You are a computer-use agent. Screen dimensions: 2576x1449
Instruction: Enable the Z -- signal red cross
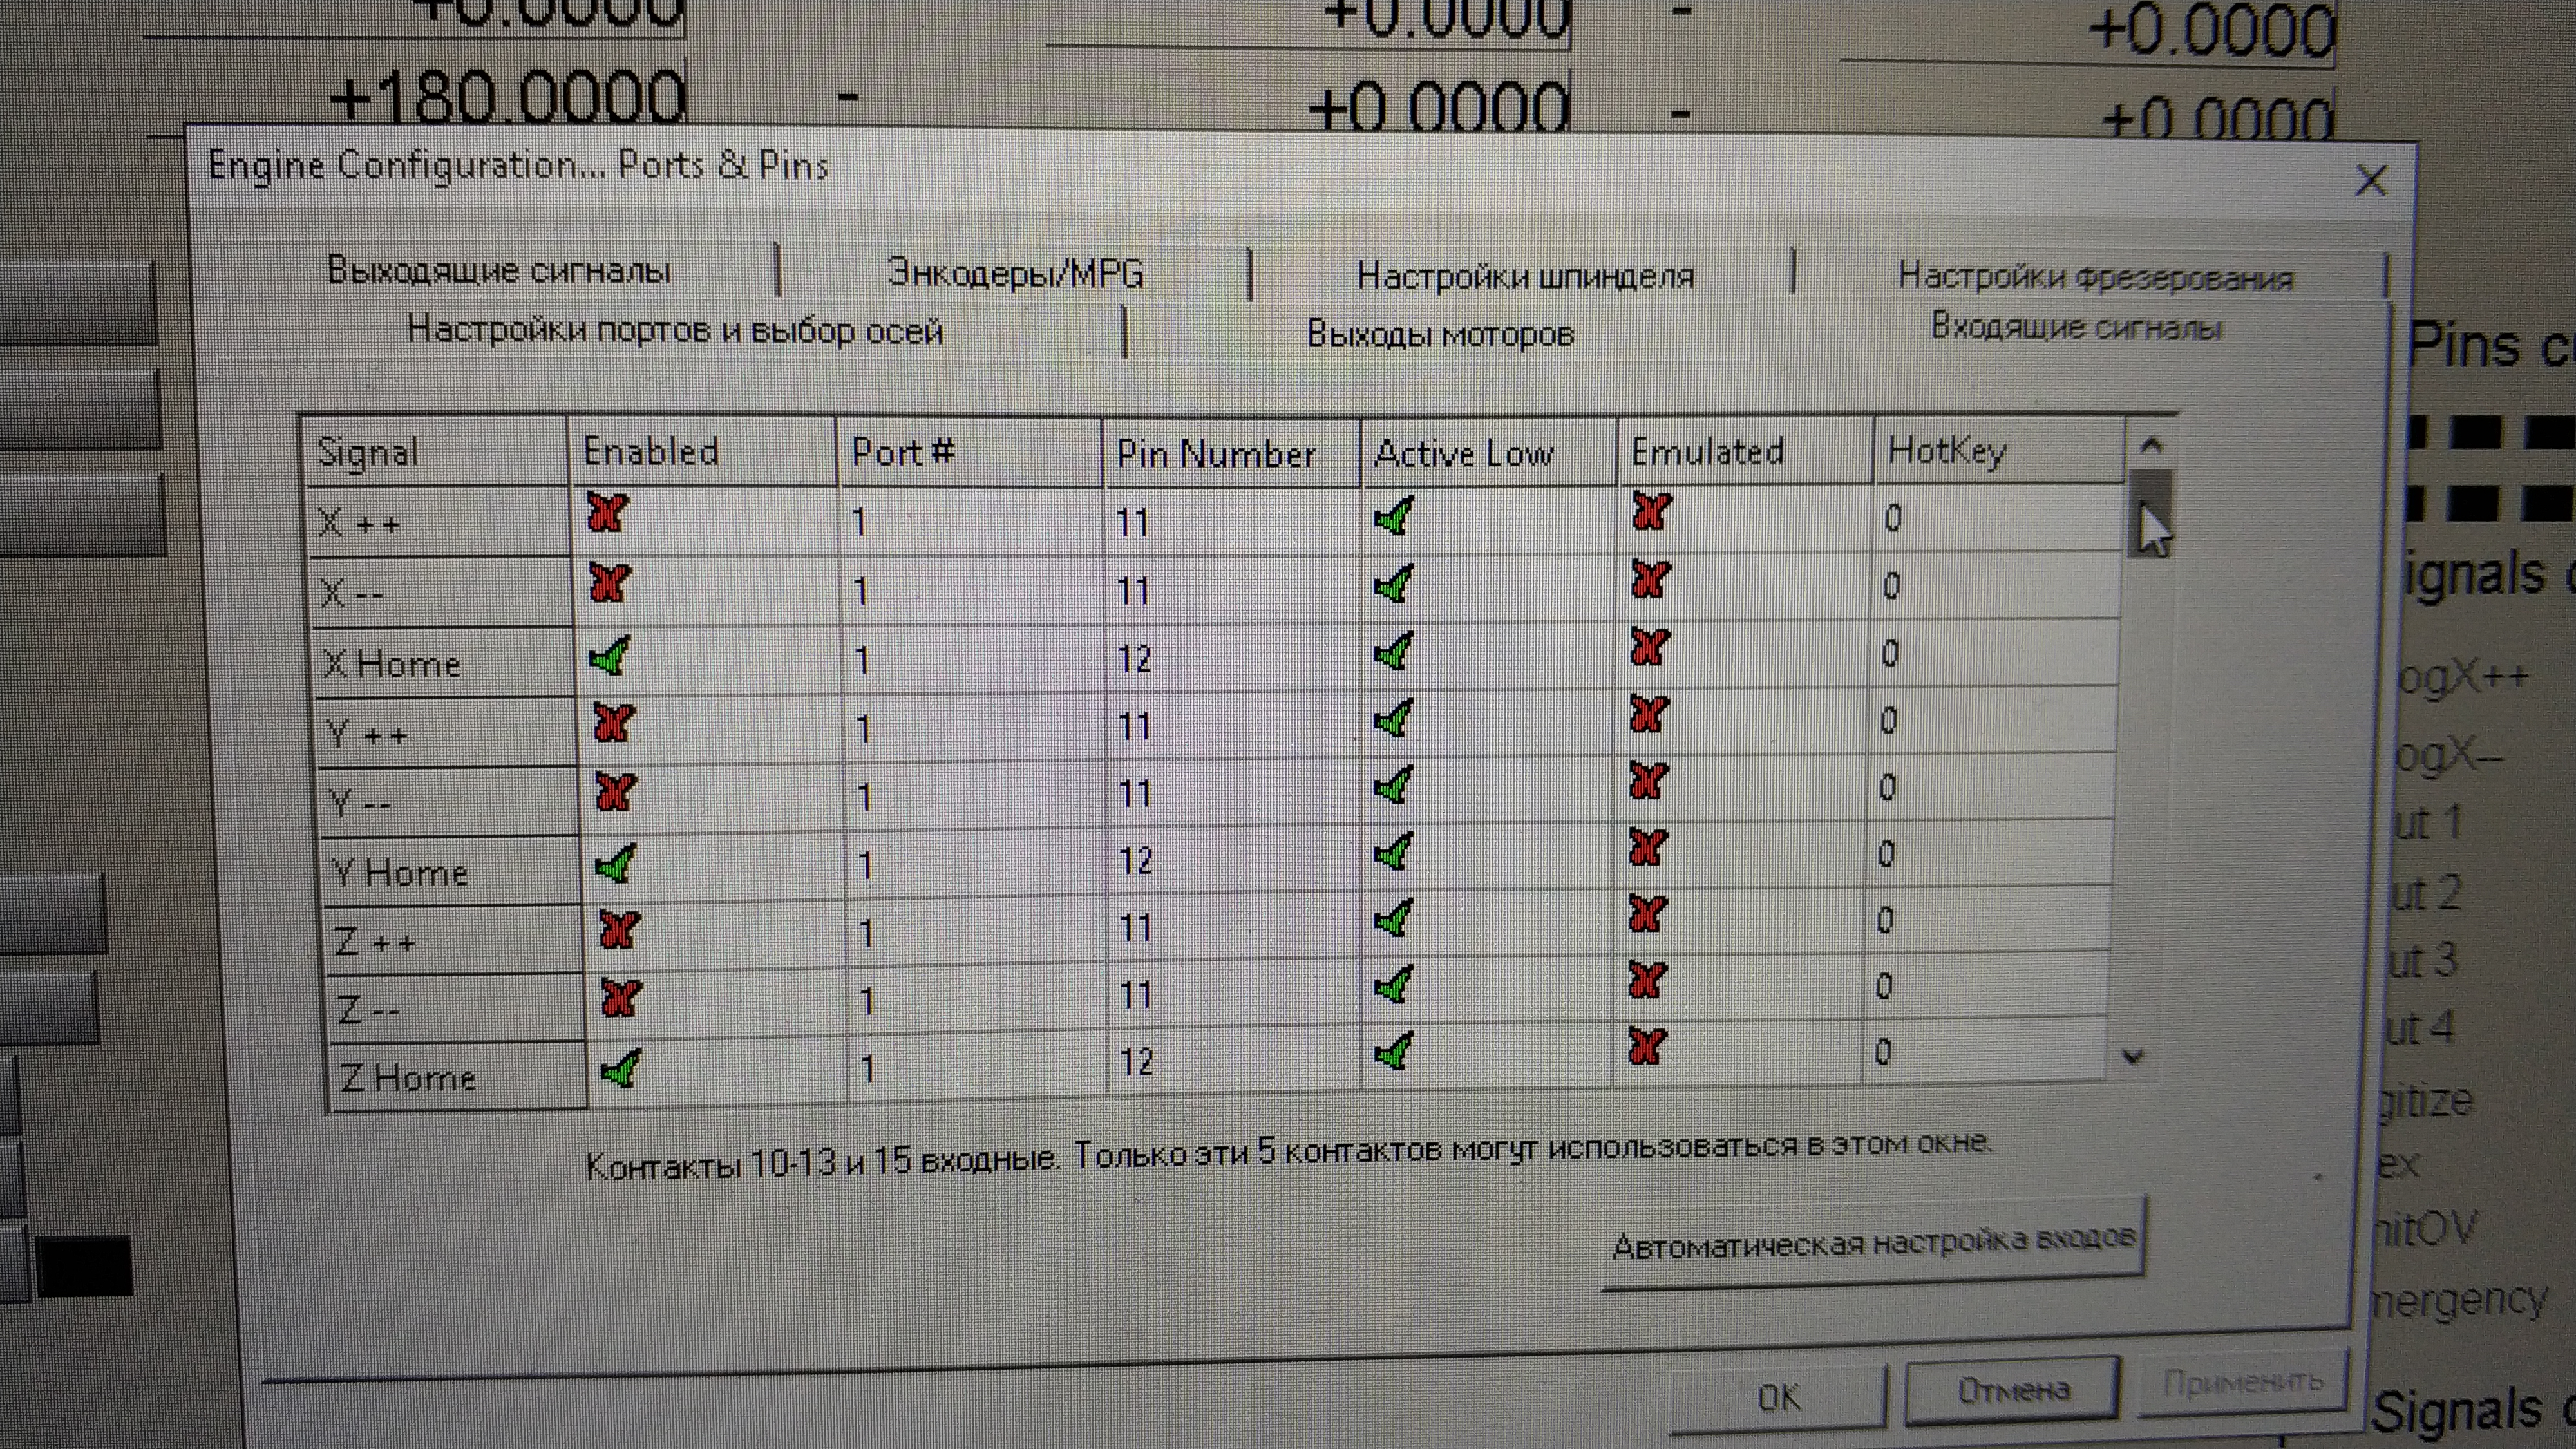[620, 998]
